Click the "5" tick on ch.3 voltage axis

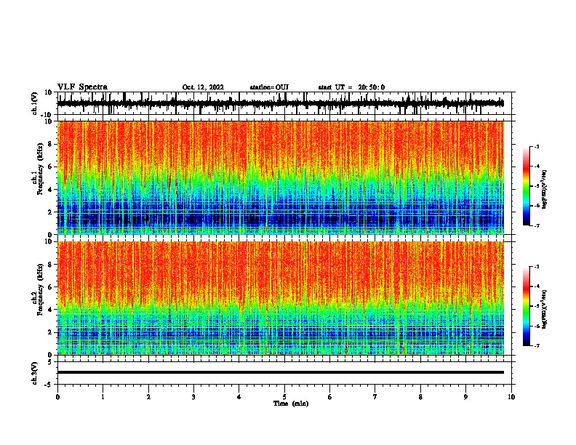coord(50,361)
